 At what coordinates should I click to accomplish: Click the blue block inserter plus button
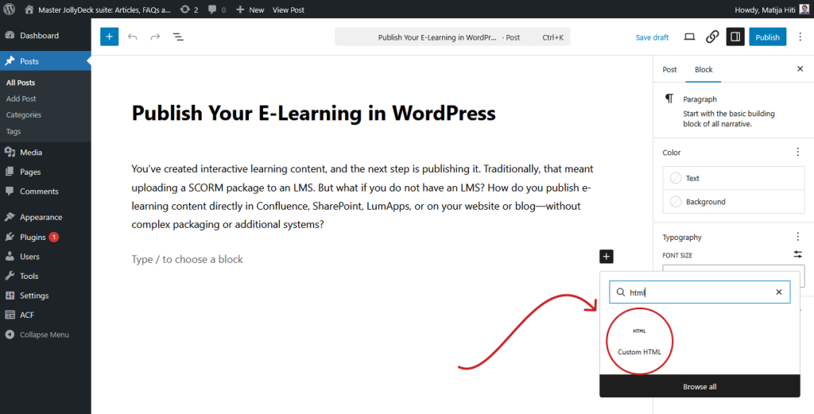(x=109, y=37)
